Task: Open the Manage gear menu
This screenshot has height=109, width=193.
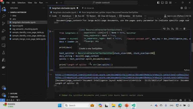Action: click(4, 95)
